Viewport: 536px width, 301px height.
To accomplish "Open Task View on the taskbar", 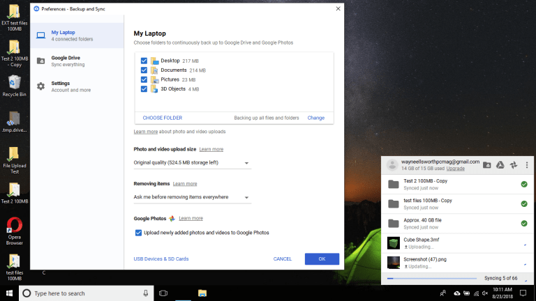I will pos(163,293).
